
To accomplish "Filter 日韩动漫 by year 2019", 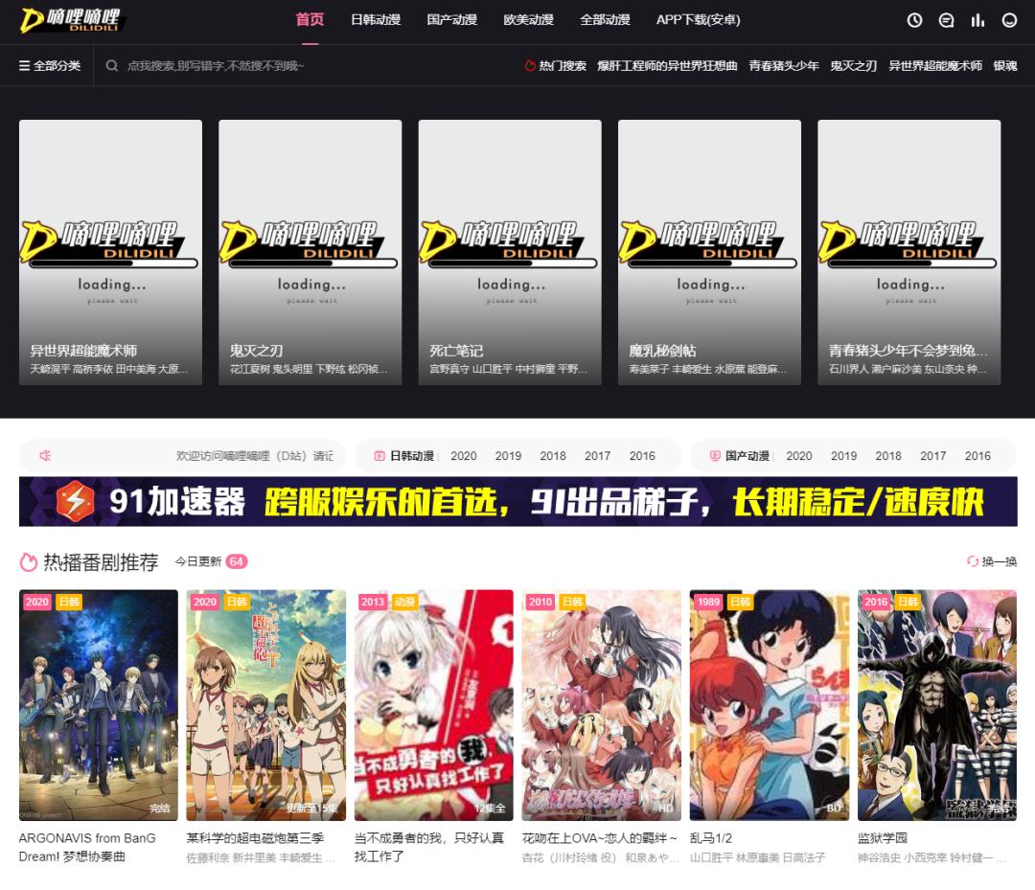I will pos(508,456).
